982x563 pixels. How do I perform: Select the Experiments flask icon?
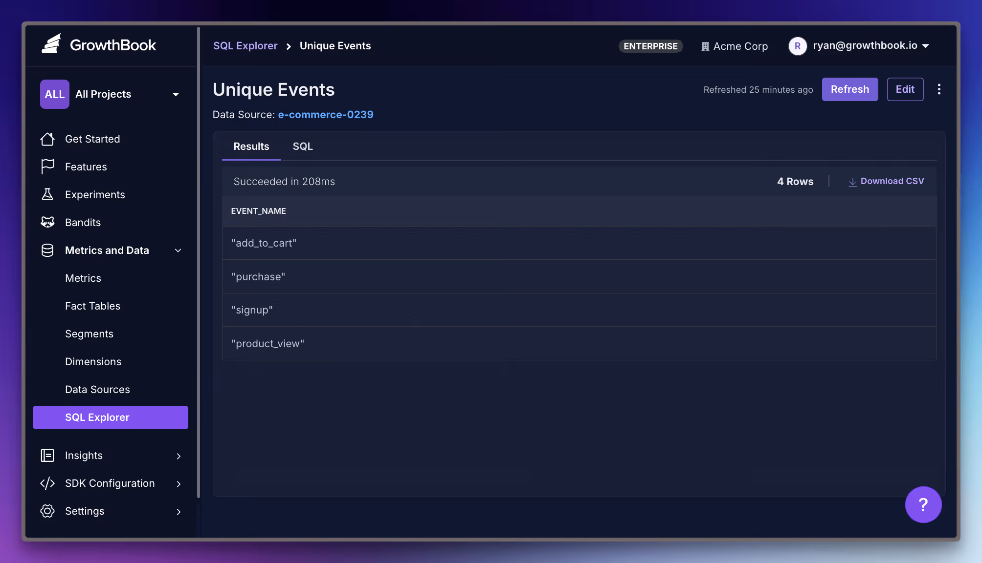(48, 194)
